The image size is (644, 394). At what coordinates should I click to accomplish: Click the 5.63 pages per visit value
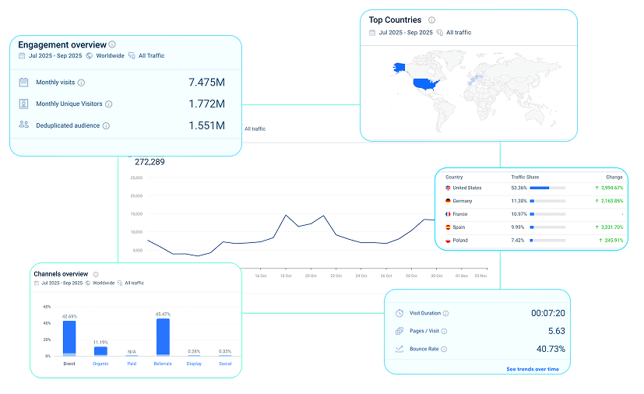[x=557, y=331]
